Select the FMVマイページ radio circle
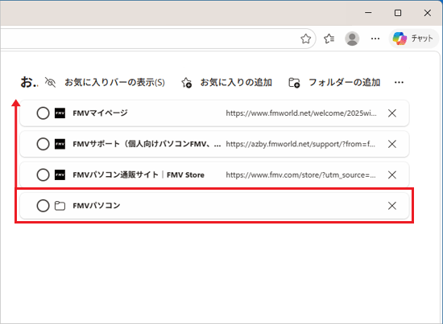The image size is (443, 324). pyautogui.click(x=43, y=113)
